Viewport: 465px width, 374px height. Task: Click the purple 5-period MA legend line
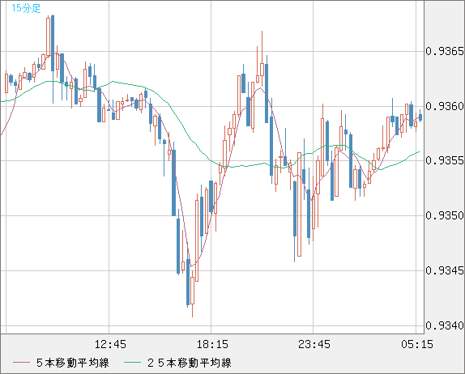(x=21, y=363)
